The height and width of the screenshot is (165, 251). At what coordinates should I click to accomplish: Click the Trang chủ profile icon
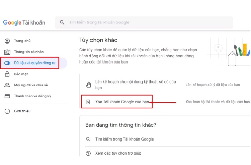(7, 41)
